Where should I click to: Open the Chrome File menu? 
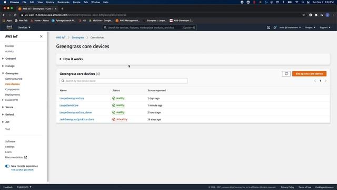24,2
